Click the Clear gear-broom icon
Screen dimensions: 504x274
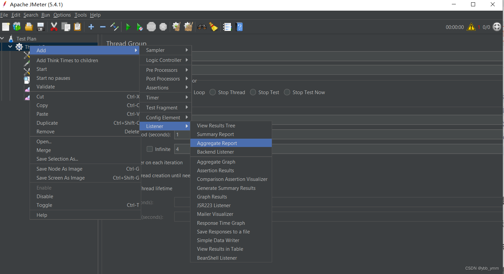coord(176,27)
